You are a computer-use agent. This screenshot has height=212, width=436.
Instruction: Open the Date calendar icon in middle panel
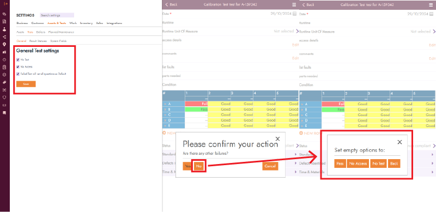[295, 14]
